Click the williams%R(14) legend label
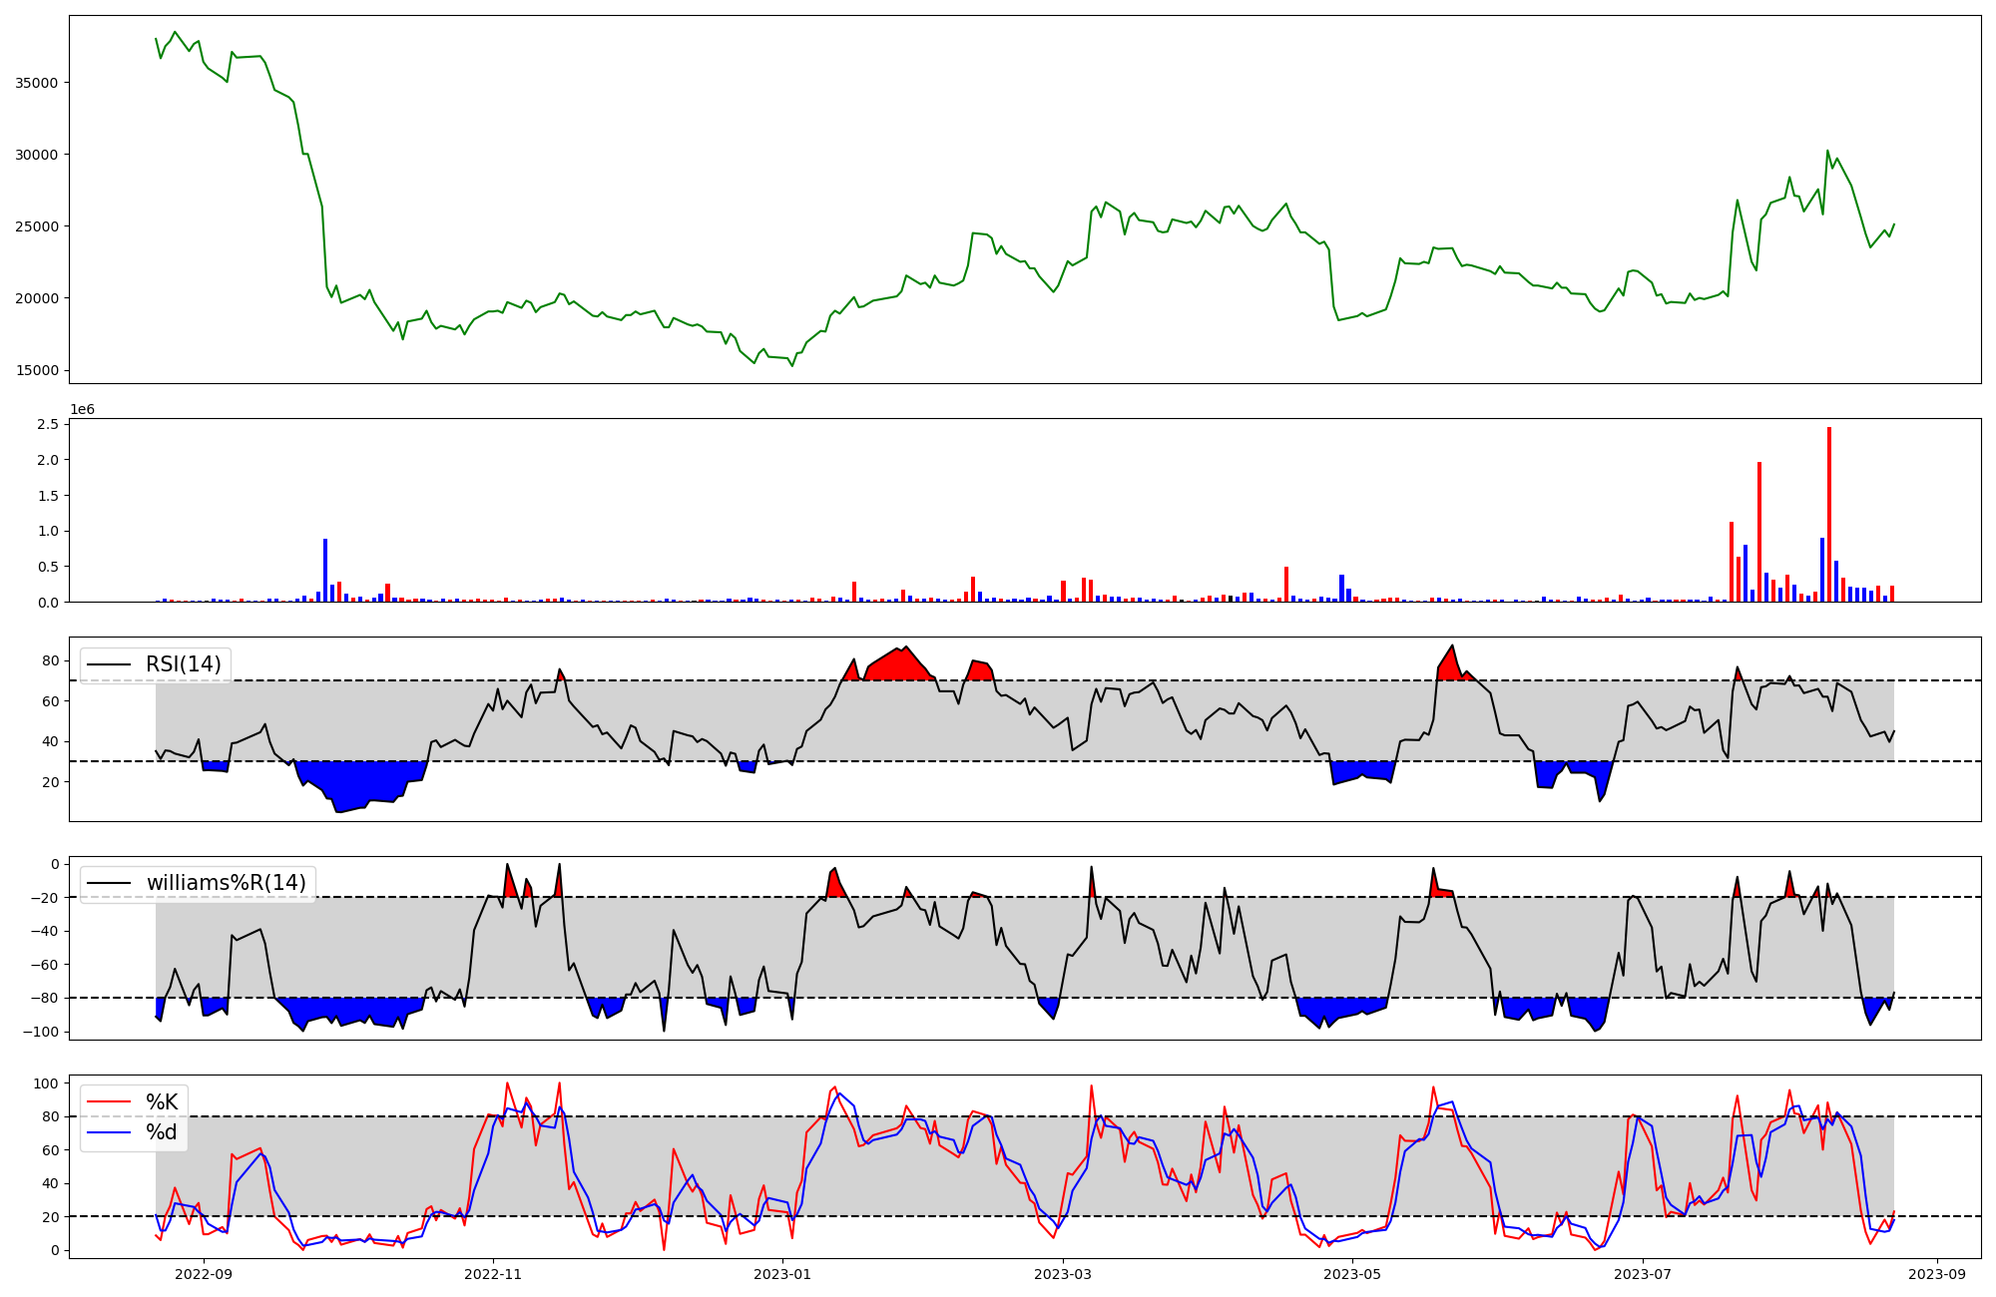1996x1297 pixels. [226, 883]
